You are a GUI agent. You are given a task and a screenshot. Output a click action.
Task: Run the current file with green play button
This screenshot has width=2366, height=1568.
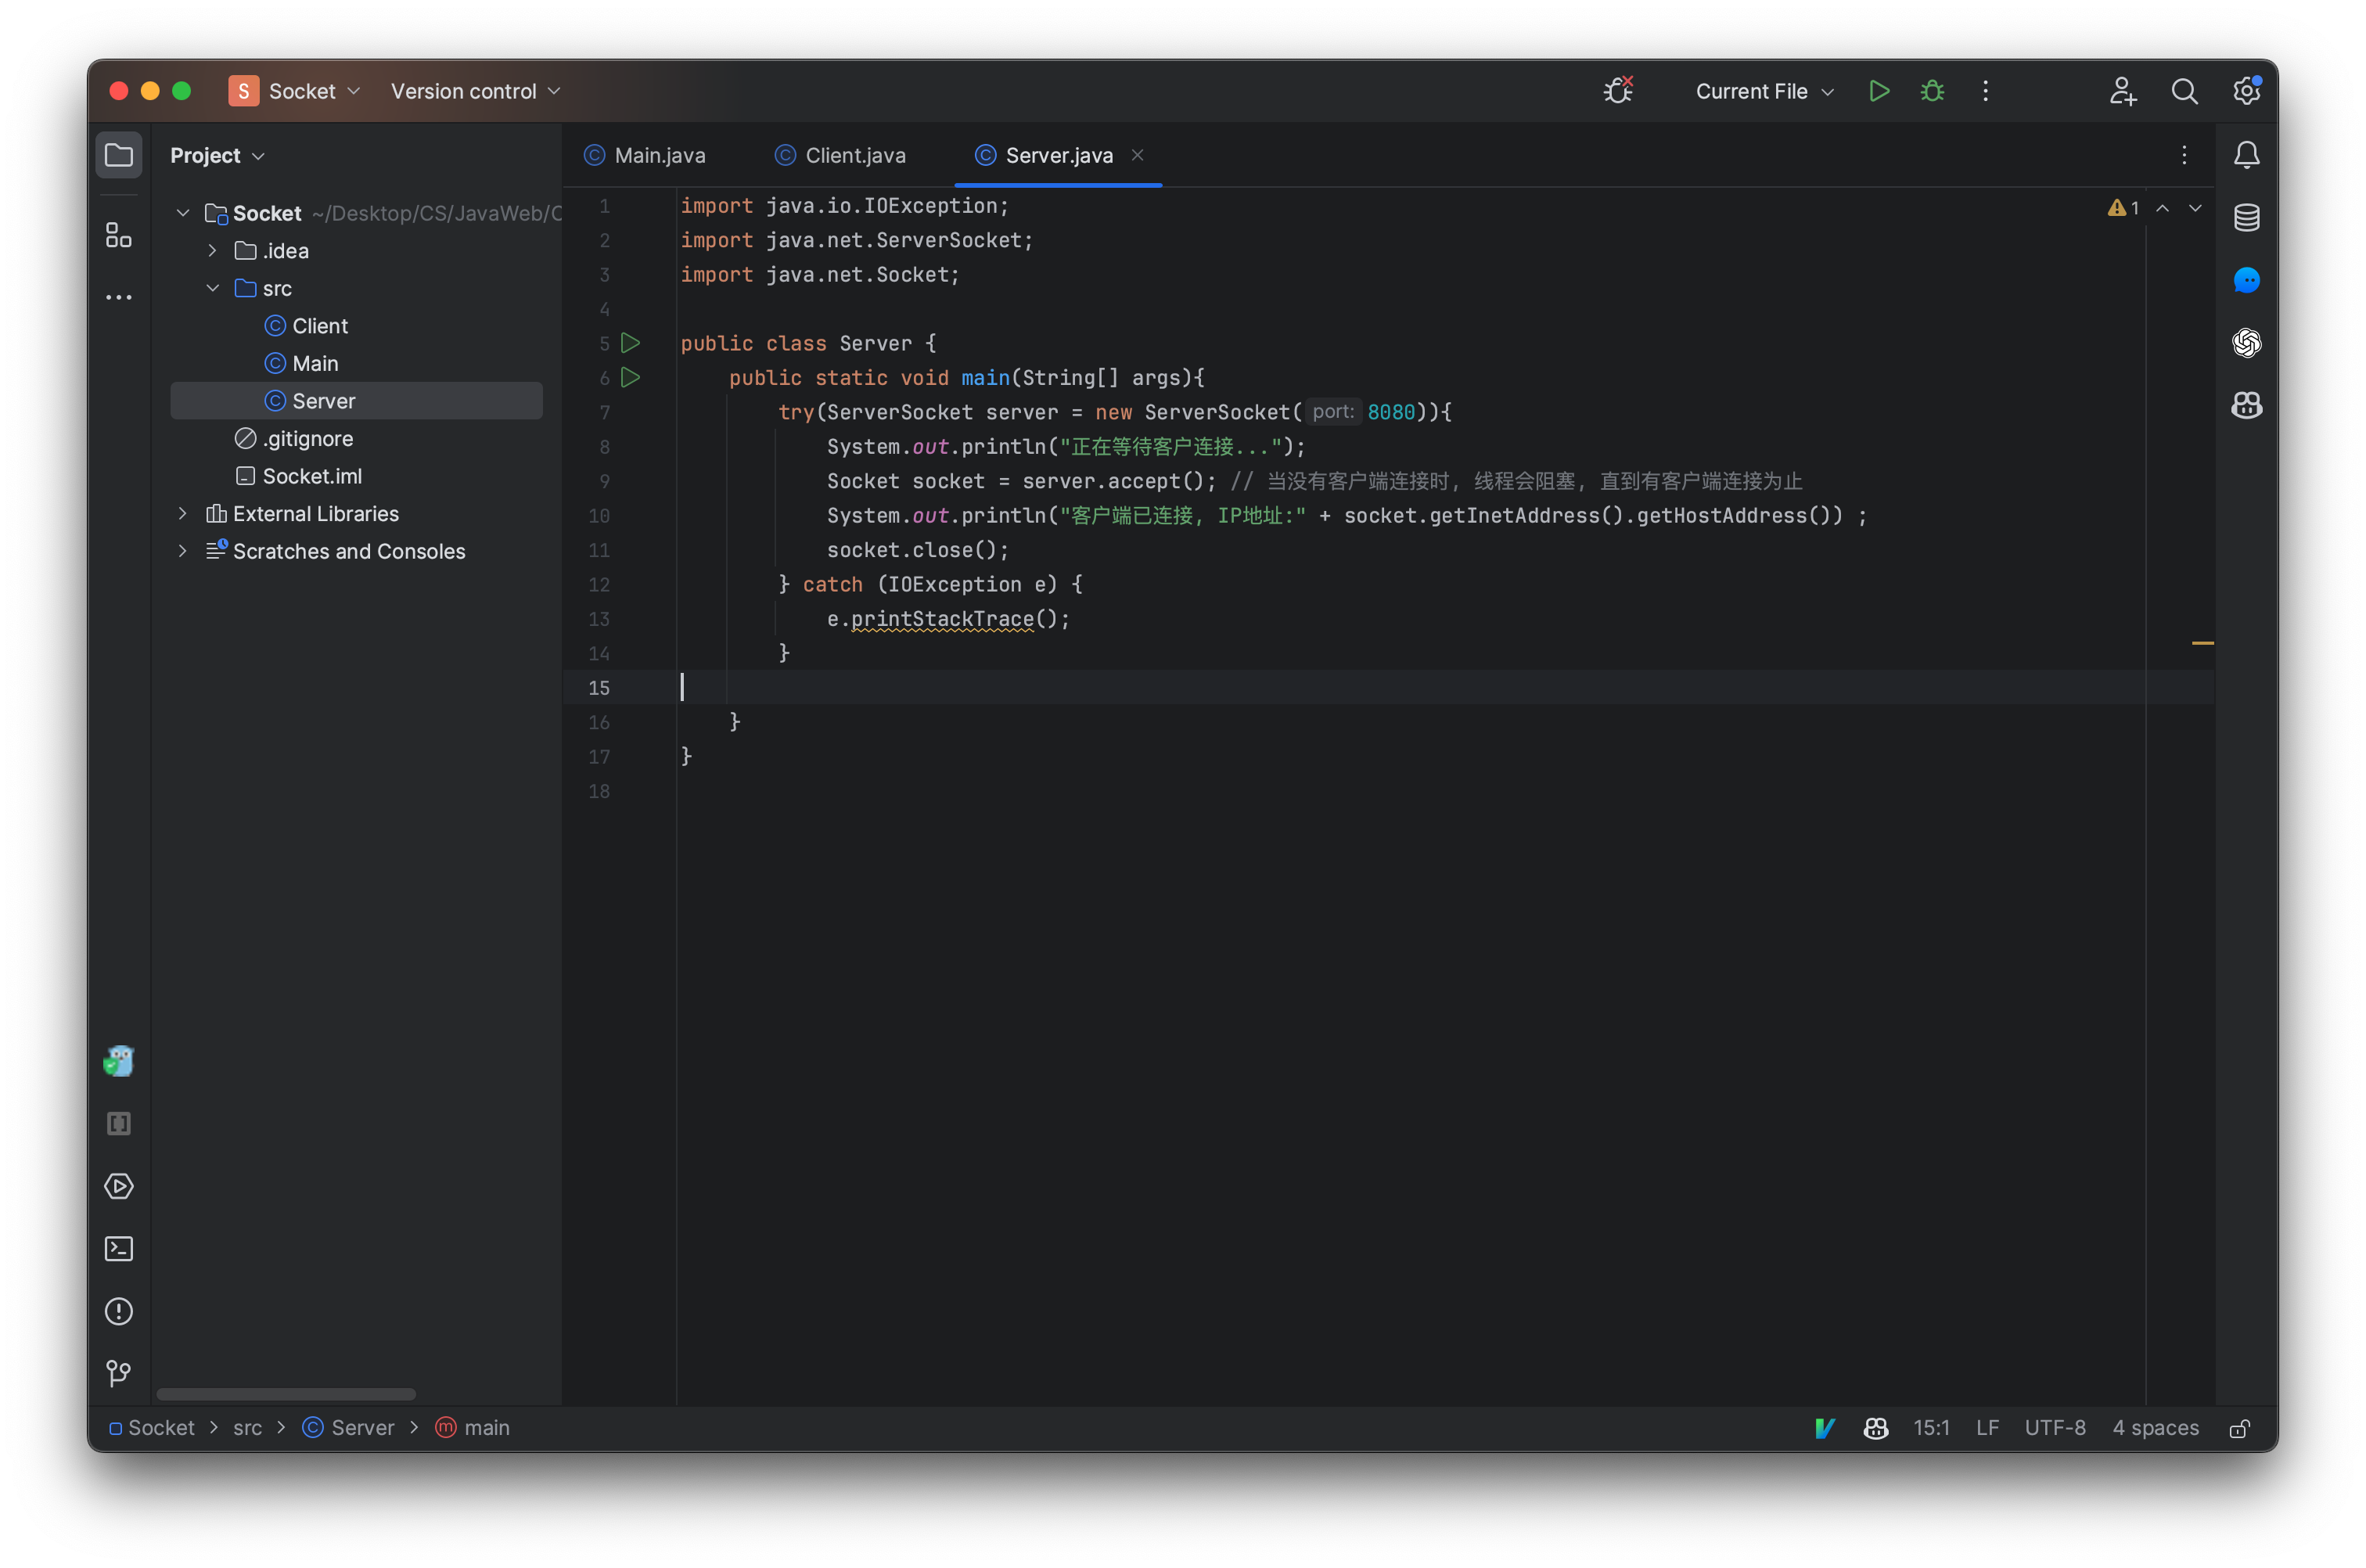(1878, 91)
